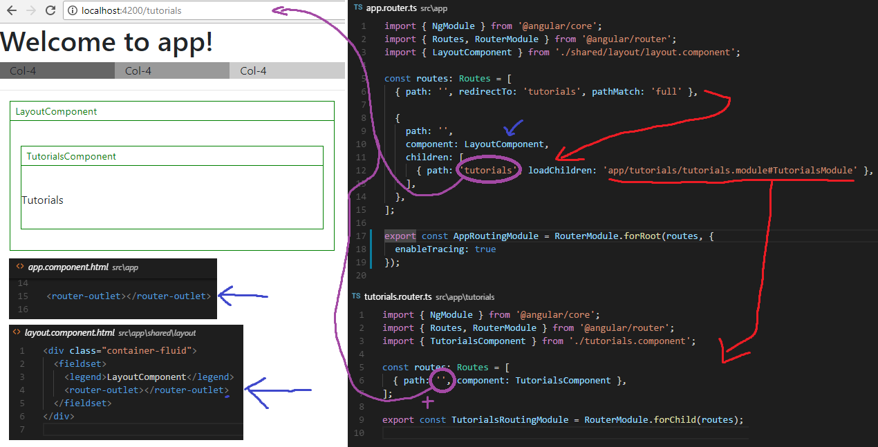
Task: Click 'RouterModule.forRoot' call
Action: 608,236
